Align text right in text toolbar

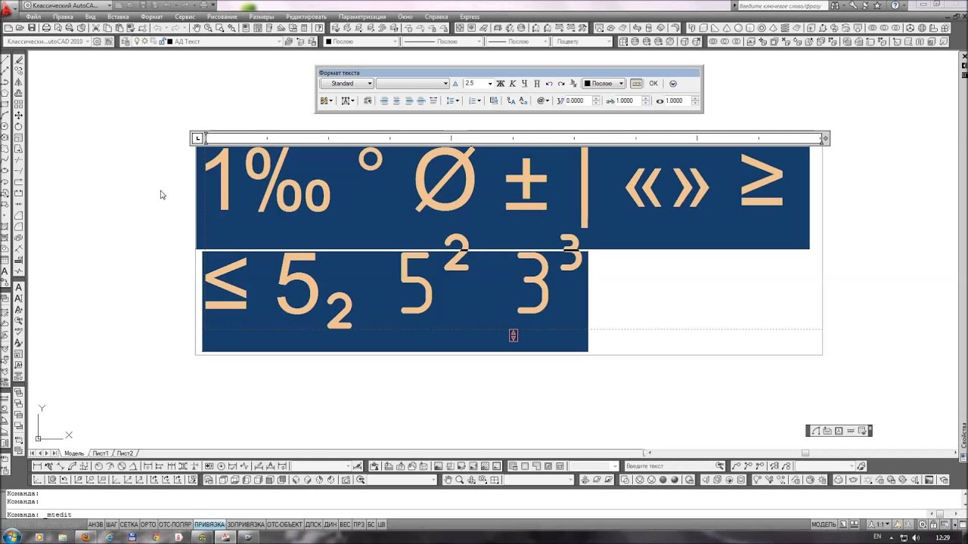click(409, 100)
